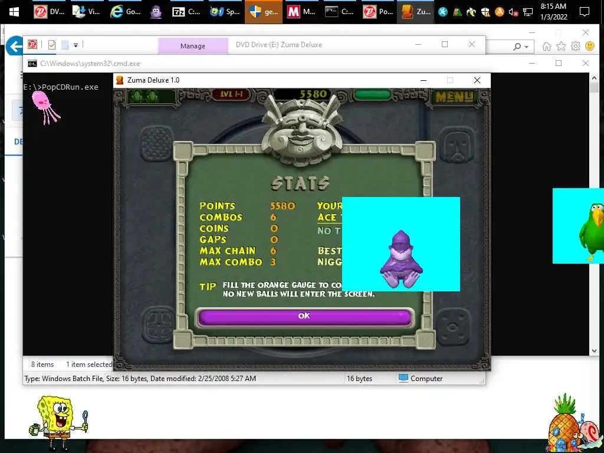Click the TIP label in Stats dialog
The height and width of the screenshot is (453, 604).
click(208, 287)
